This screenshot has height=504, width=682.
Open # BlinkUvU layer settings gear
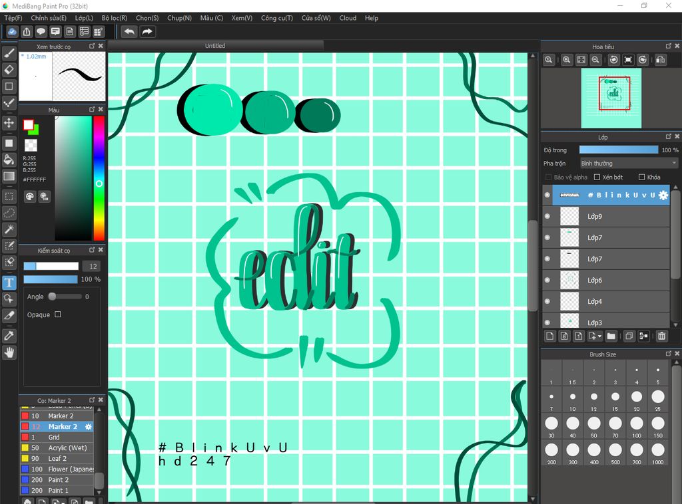663,195
